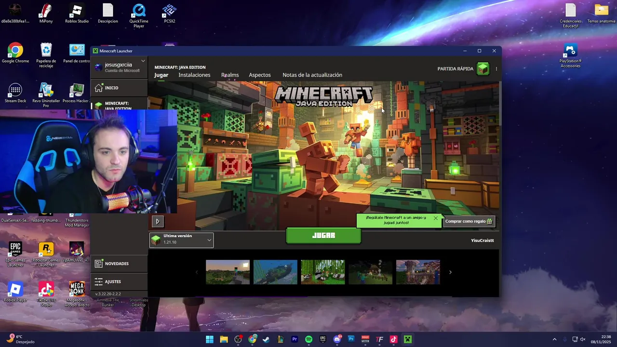Open the Aspectos tab
This screenshot has width=617, height=347.
[260, 75]
